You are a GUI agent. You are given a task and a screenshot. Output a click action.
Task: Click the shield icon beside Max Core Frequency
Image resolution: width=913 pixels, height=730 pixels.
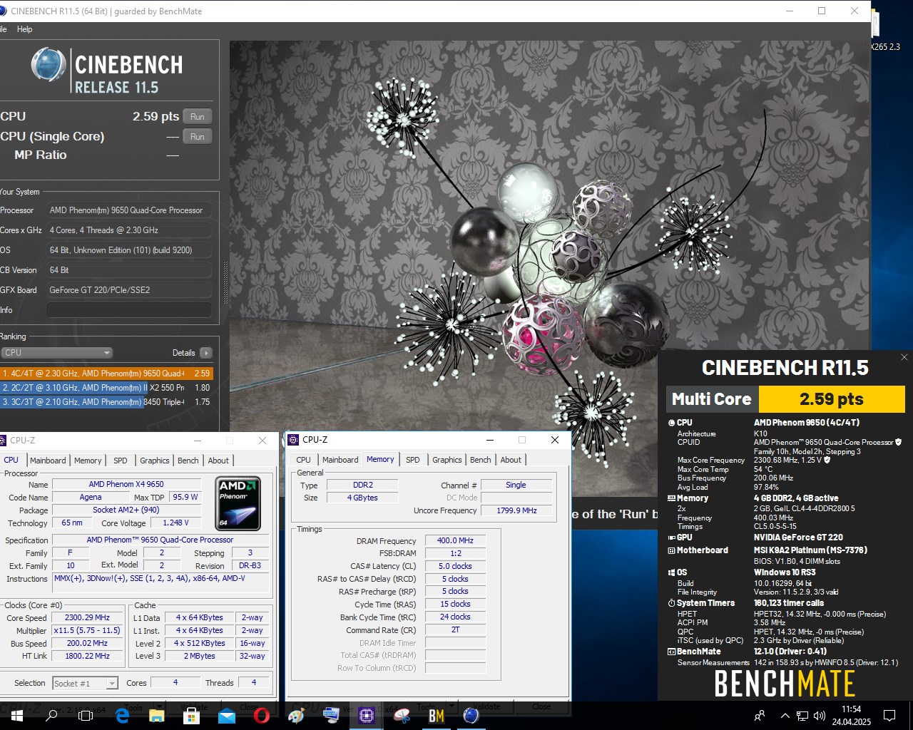tap(827, 460)
